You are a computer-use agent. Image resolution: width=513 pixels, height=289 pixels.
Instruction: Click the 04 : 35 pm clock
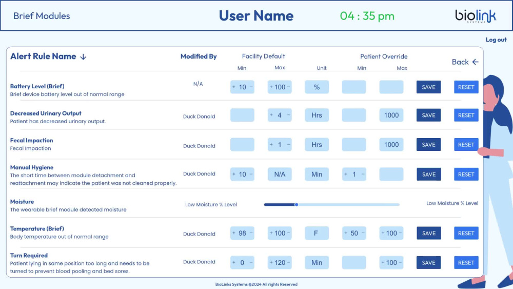367,16
